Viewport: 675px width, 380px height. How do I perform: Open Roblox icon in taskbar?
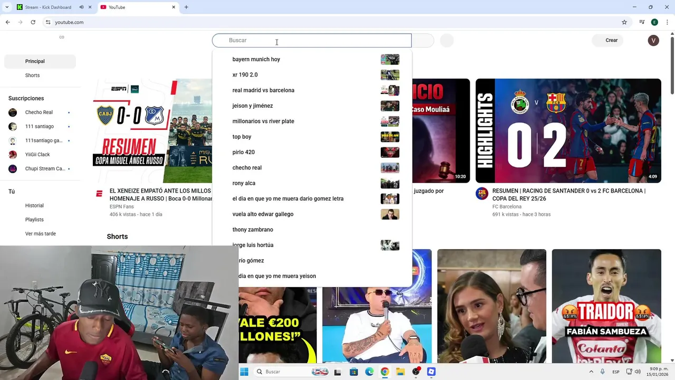pyautogui.click(x=431, y=372)
